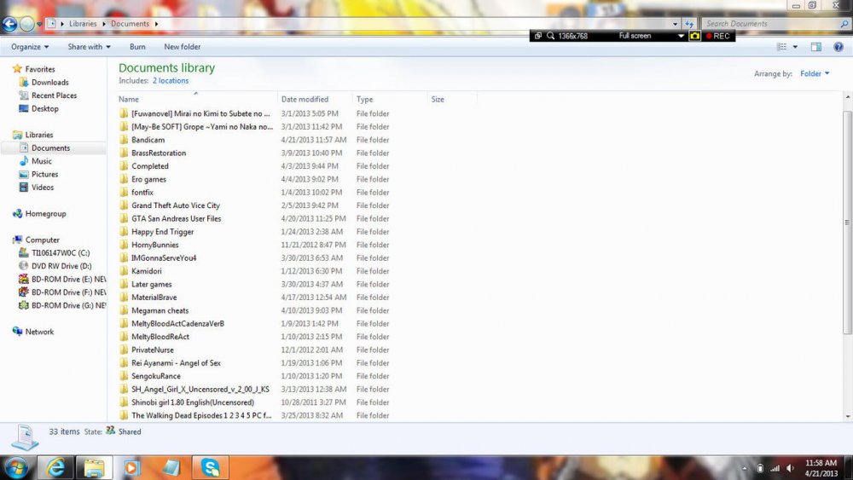Open the Explorer help icon
The width and height of the screenshot is (853, 480).
[838, 47]
